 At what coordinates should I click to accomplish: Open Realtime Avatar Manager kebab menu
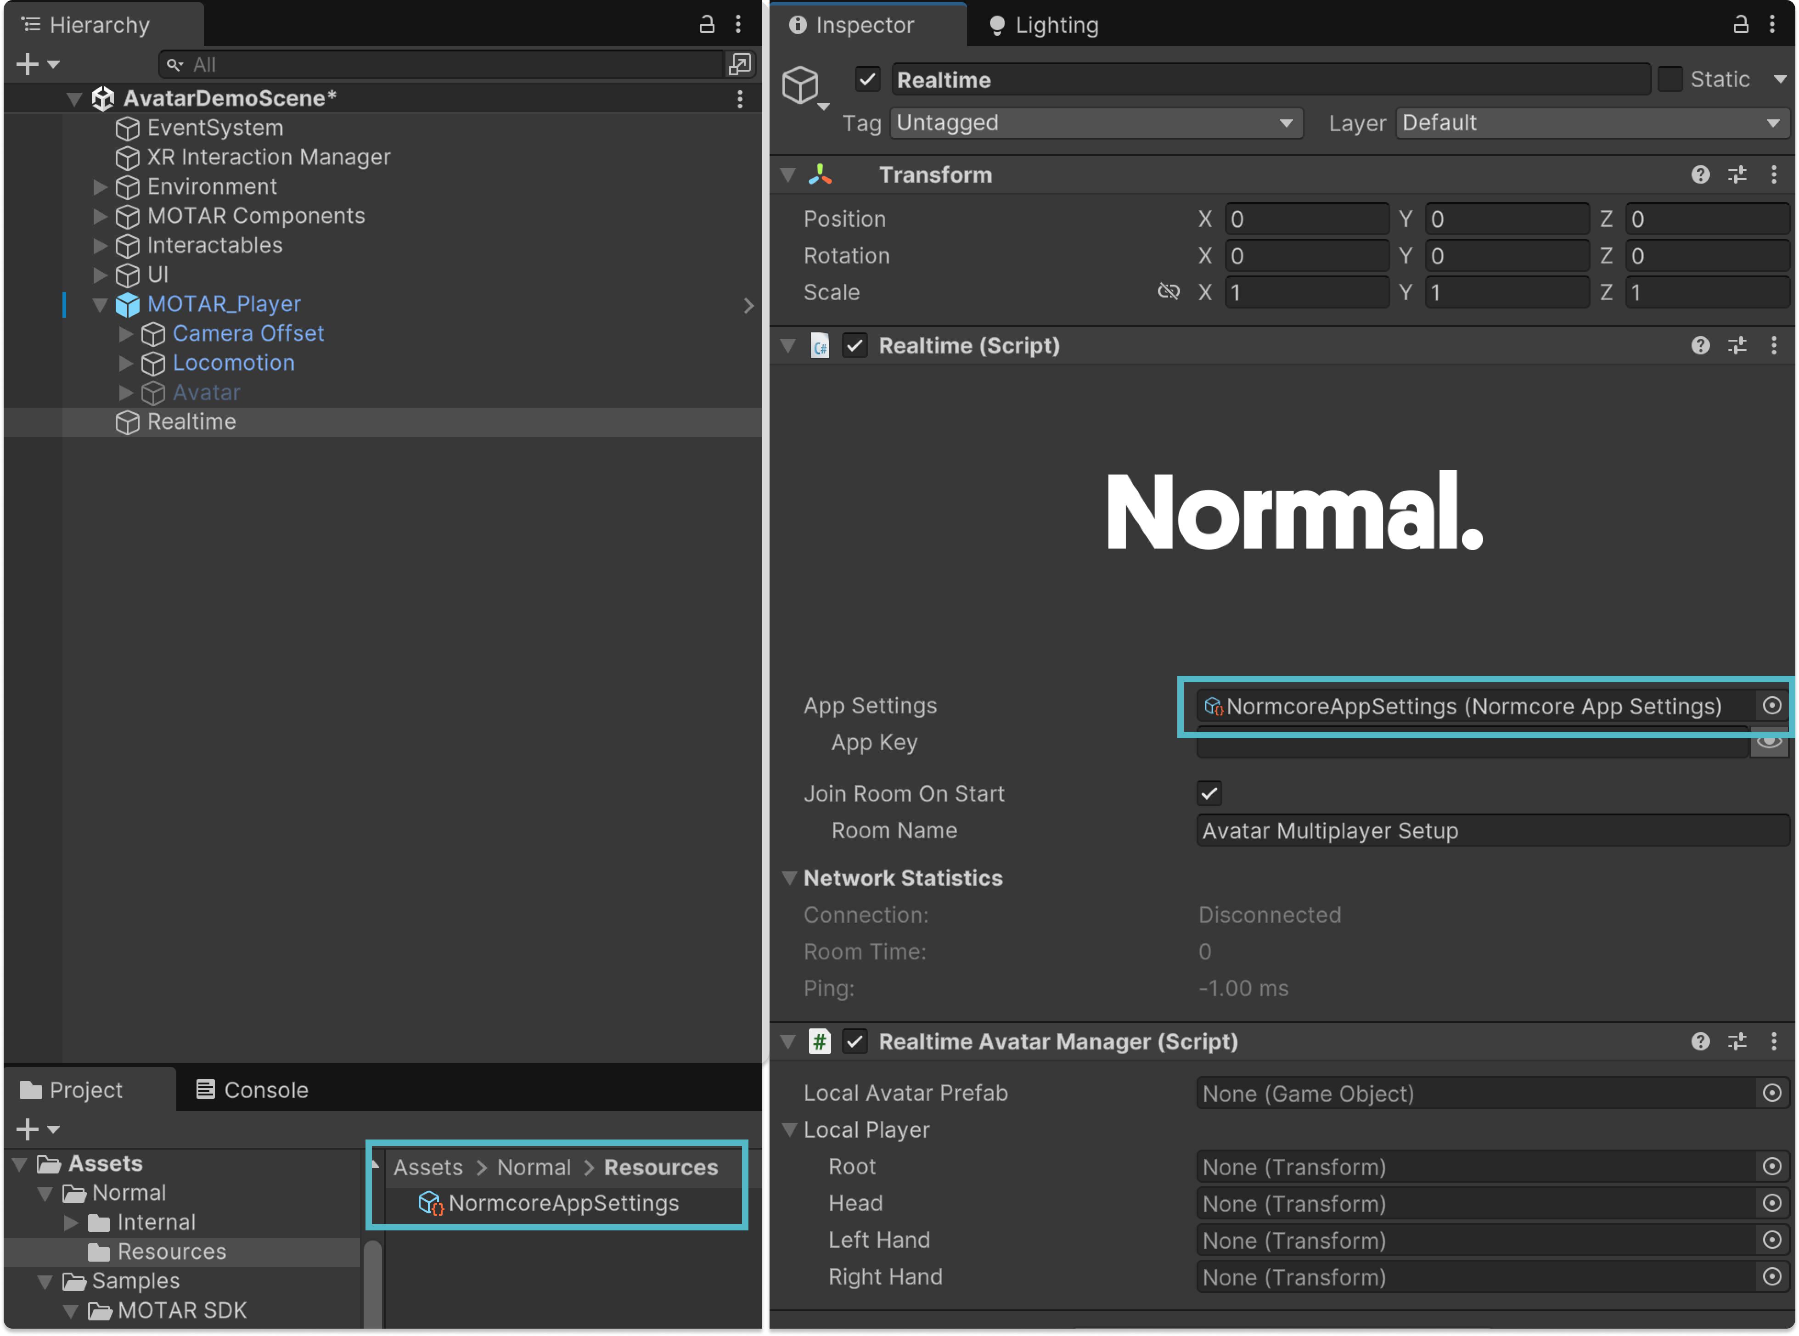click(1774, 1042)
